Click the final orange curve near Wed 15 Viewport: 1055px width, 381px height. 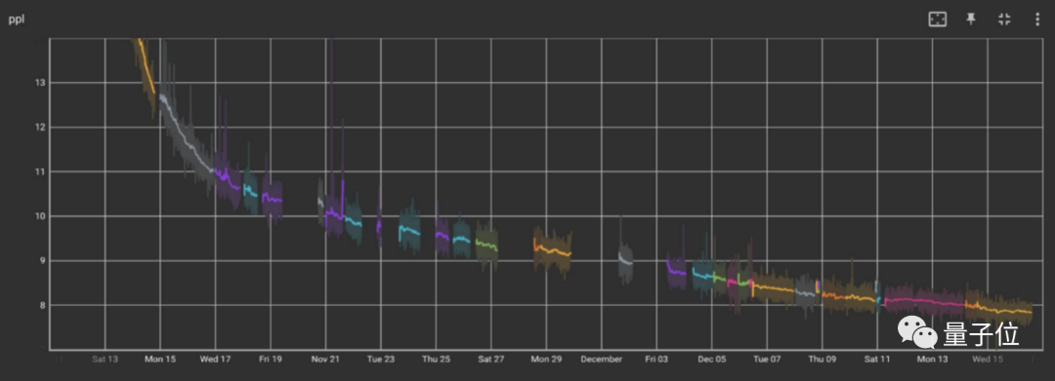999,309
